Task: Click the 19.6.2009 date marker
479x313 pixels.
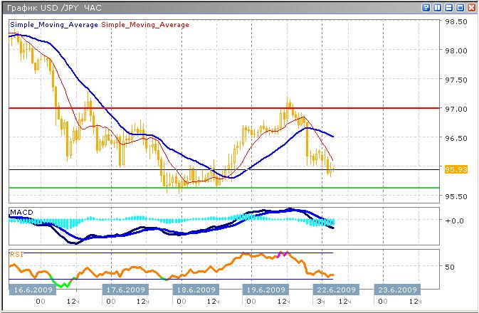Action: click(265, 290)
